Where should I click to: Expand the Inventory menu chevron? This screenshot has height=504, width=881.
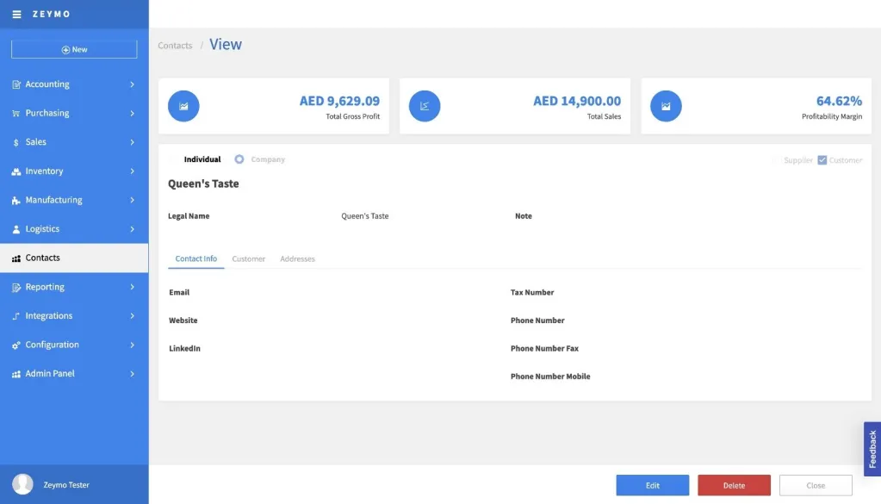coord(133,171)
